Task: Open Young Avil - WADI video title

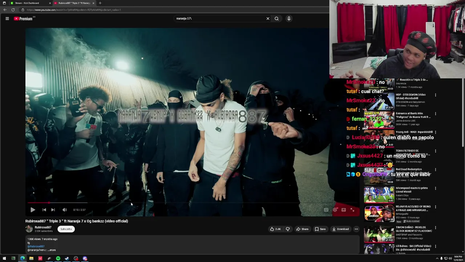Action: point(414,132)
